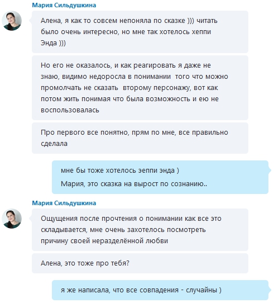Select the message starting 'Ощущения после прочтения'
The image size is (274, 303).
140,230
